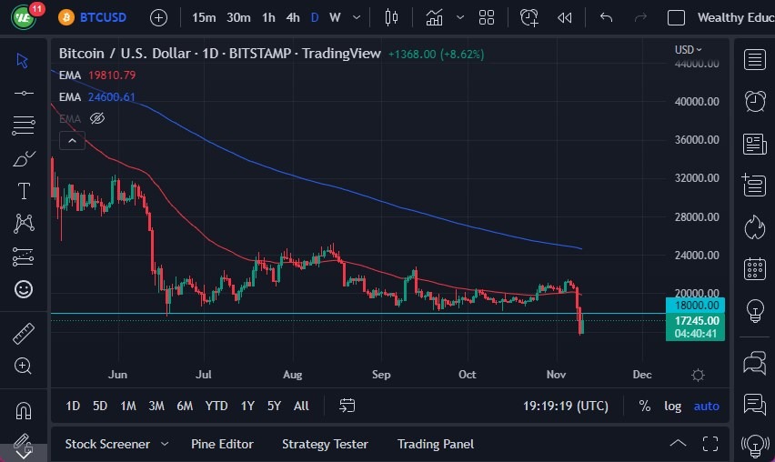Open the Alerts clock icon in right sidebar
The height and width of the screenshot is (462, 775).
(754, 100)
